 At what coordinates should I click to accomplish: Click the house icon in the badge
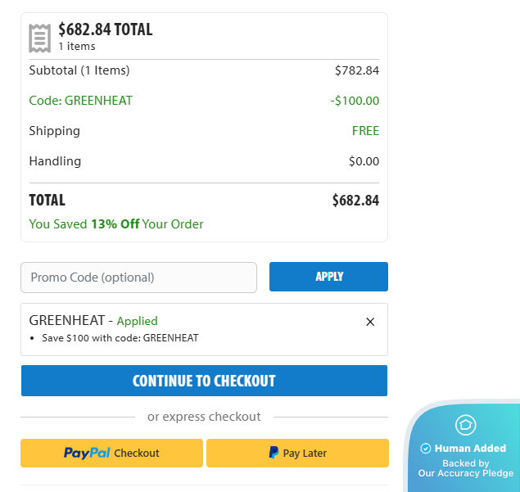pyautogui.click(x=466, y=425)
